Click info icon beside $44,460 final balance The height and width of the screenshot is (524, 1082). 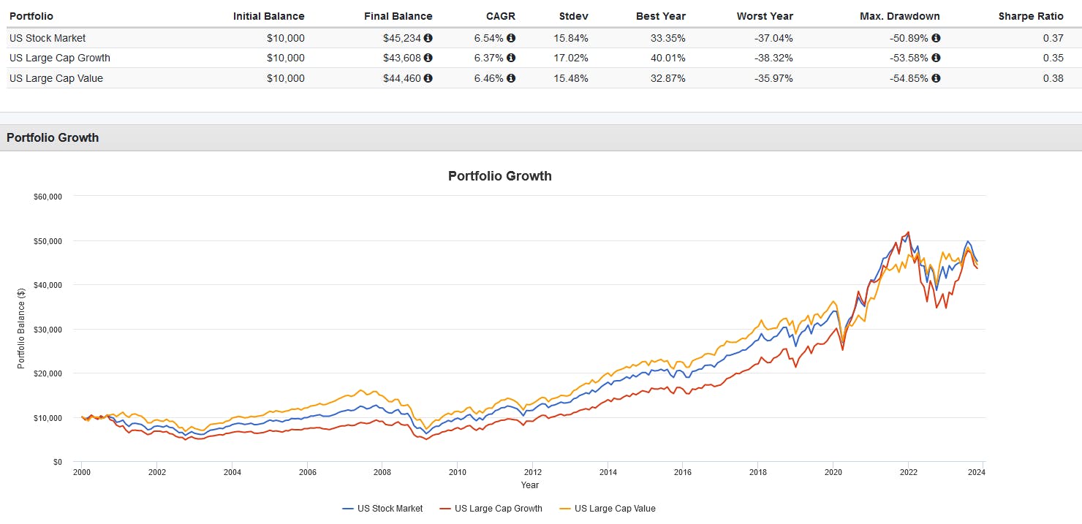pos(428,78)
